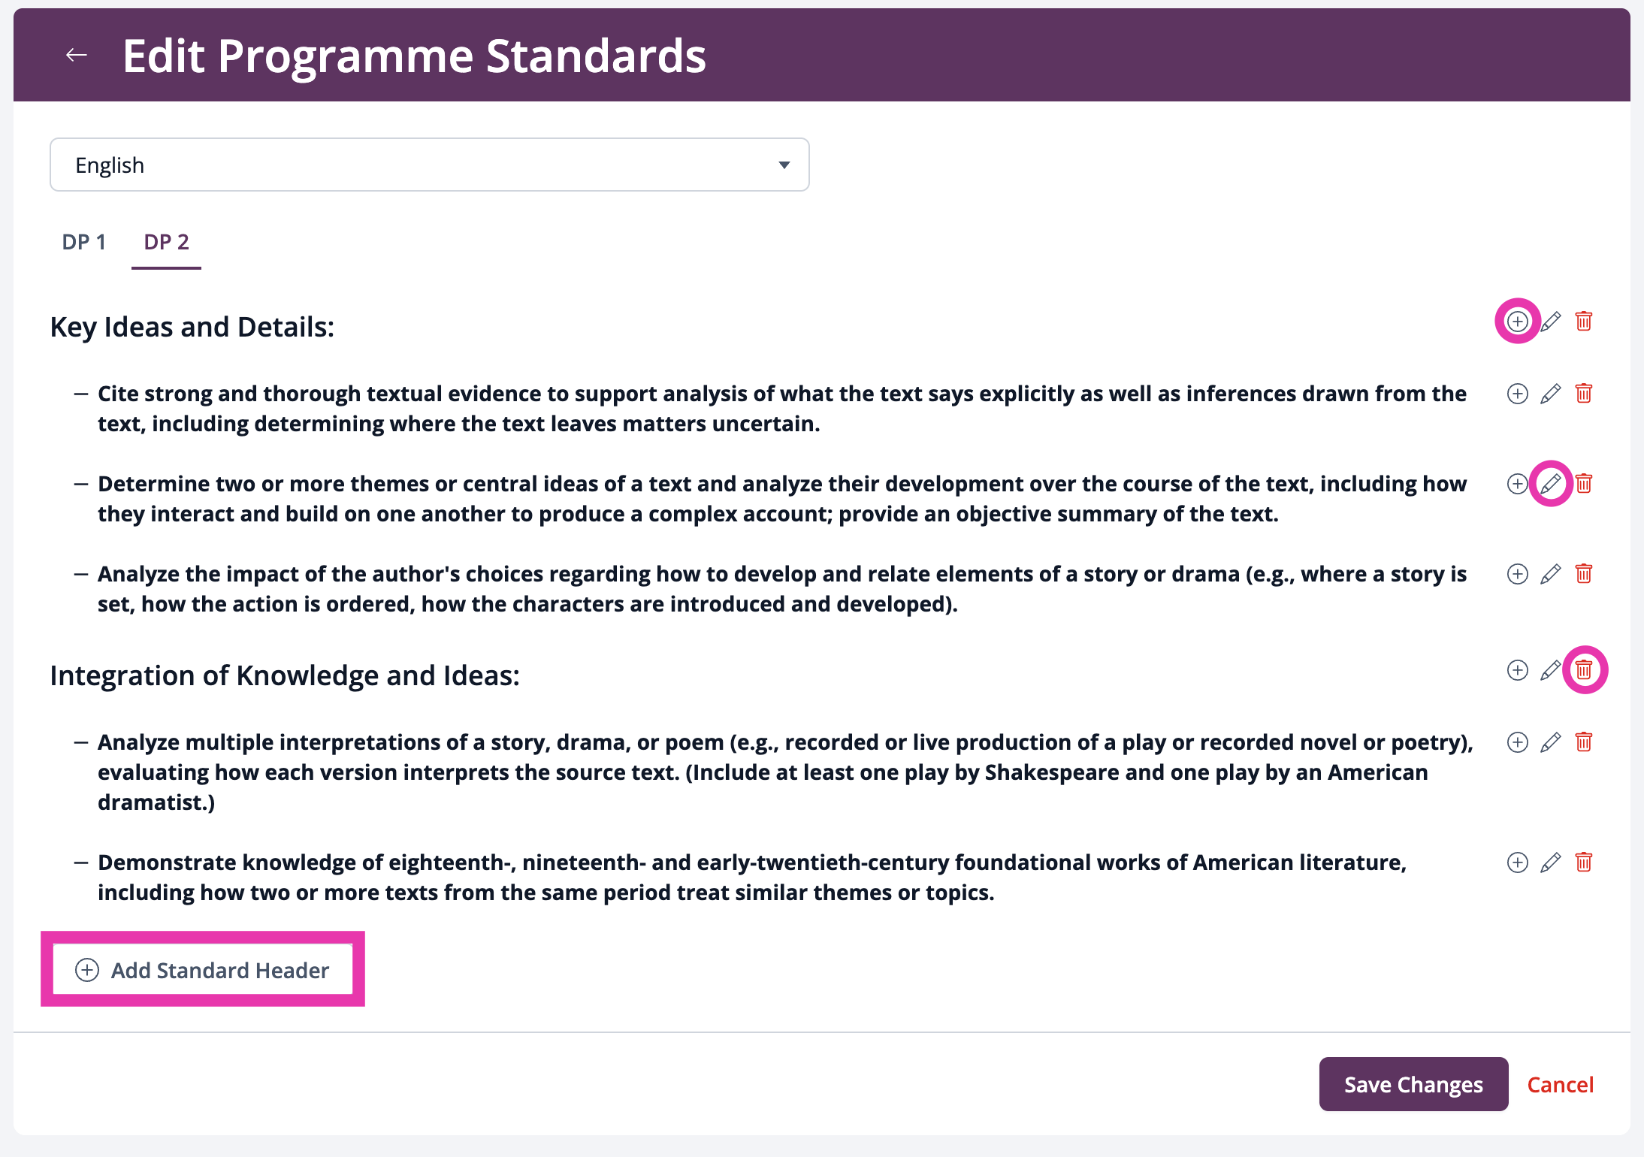The image size is (1644, 1157).
Task: Edit the Key Ideas and Details header
Action: pos(1551,322)
